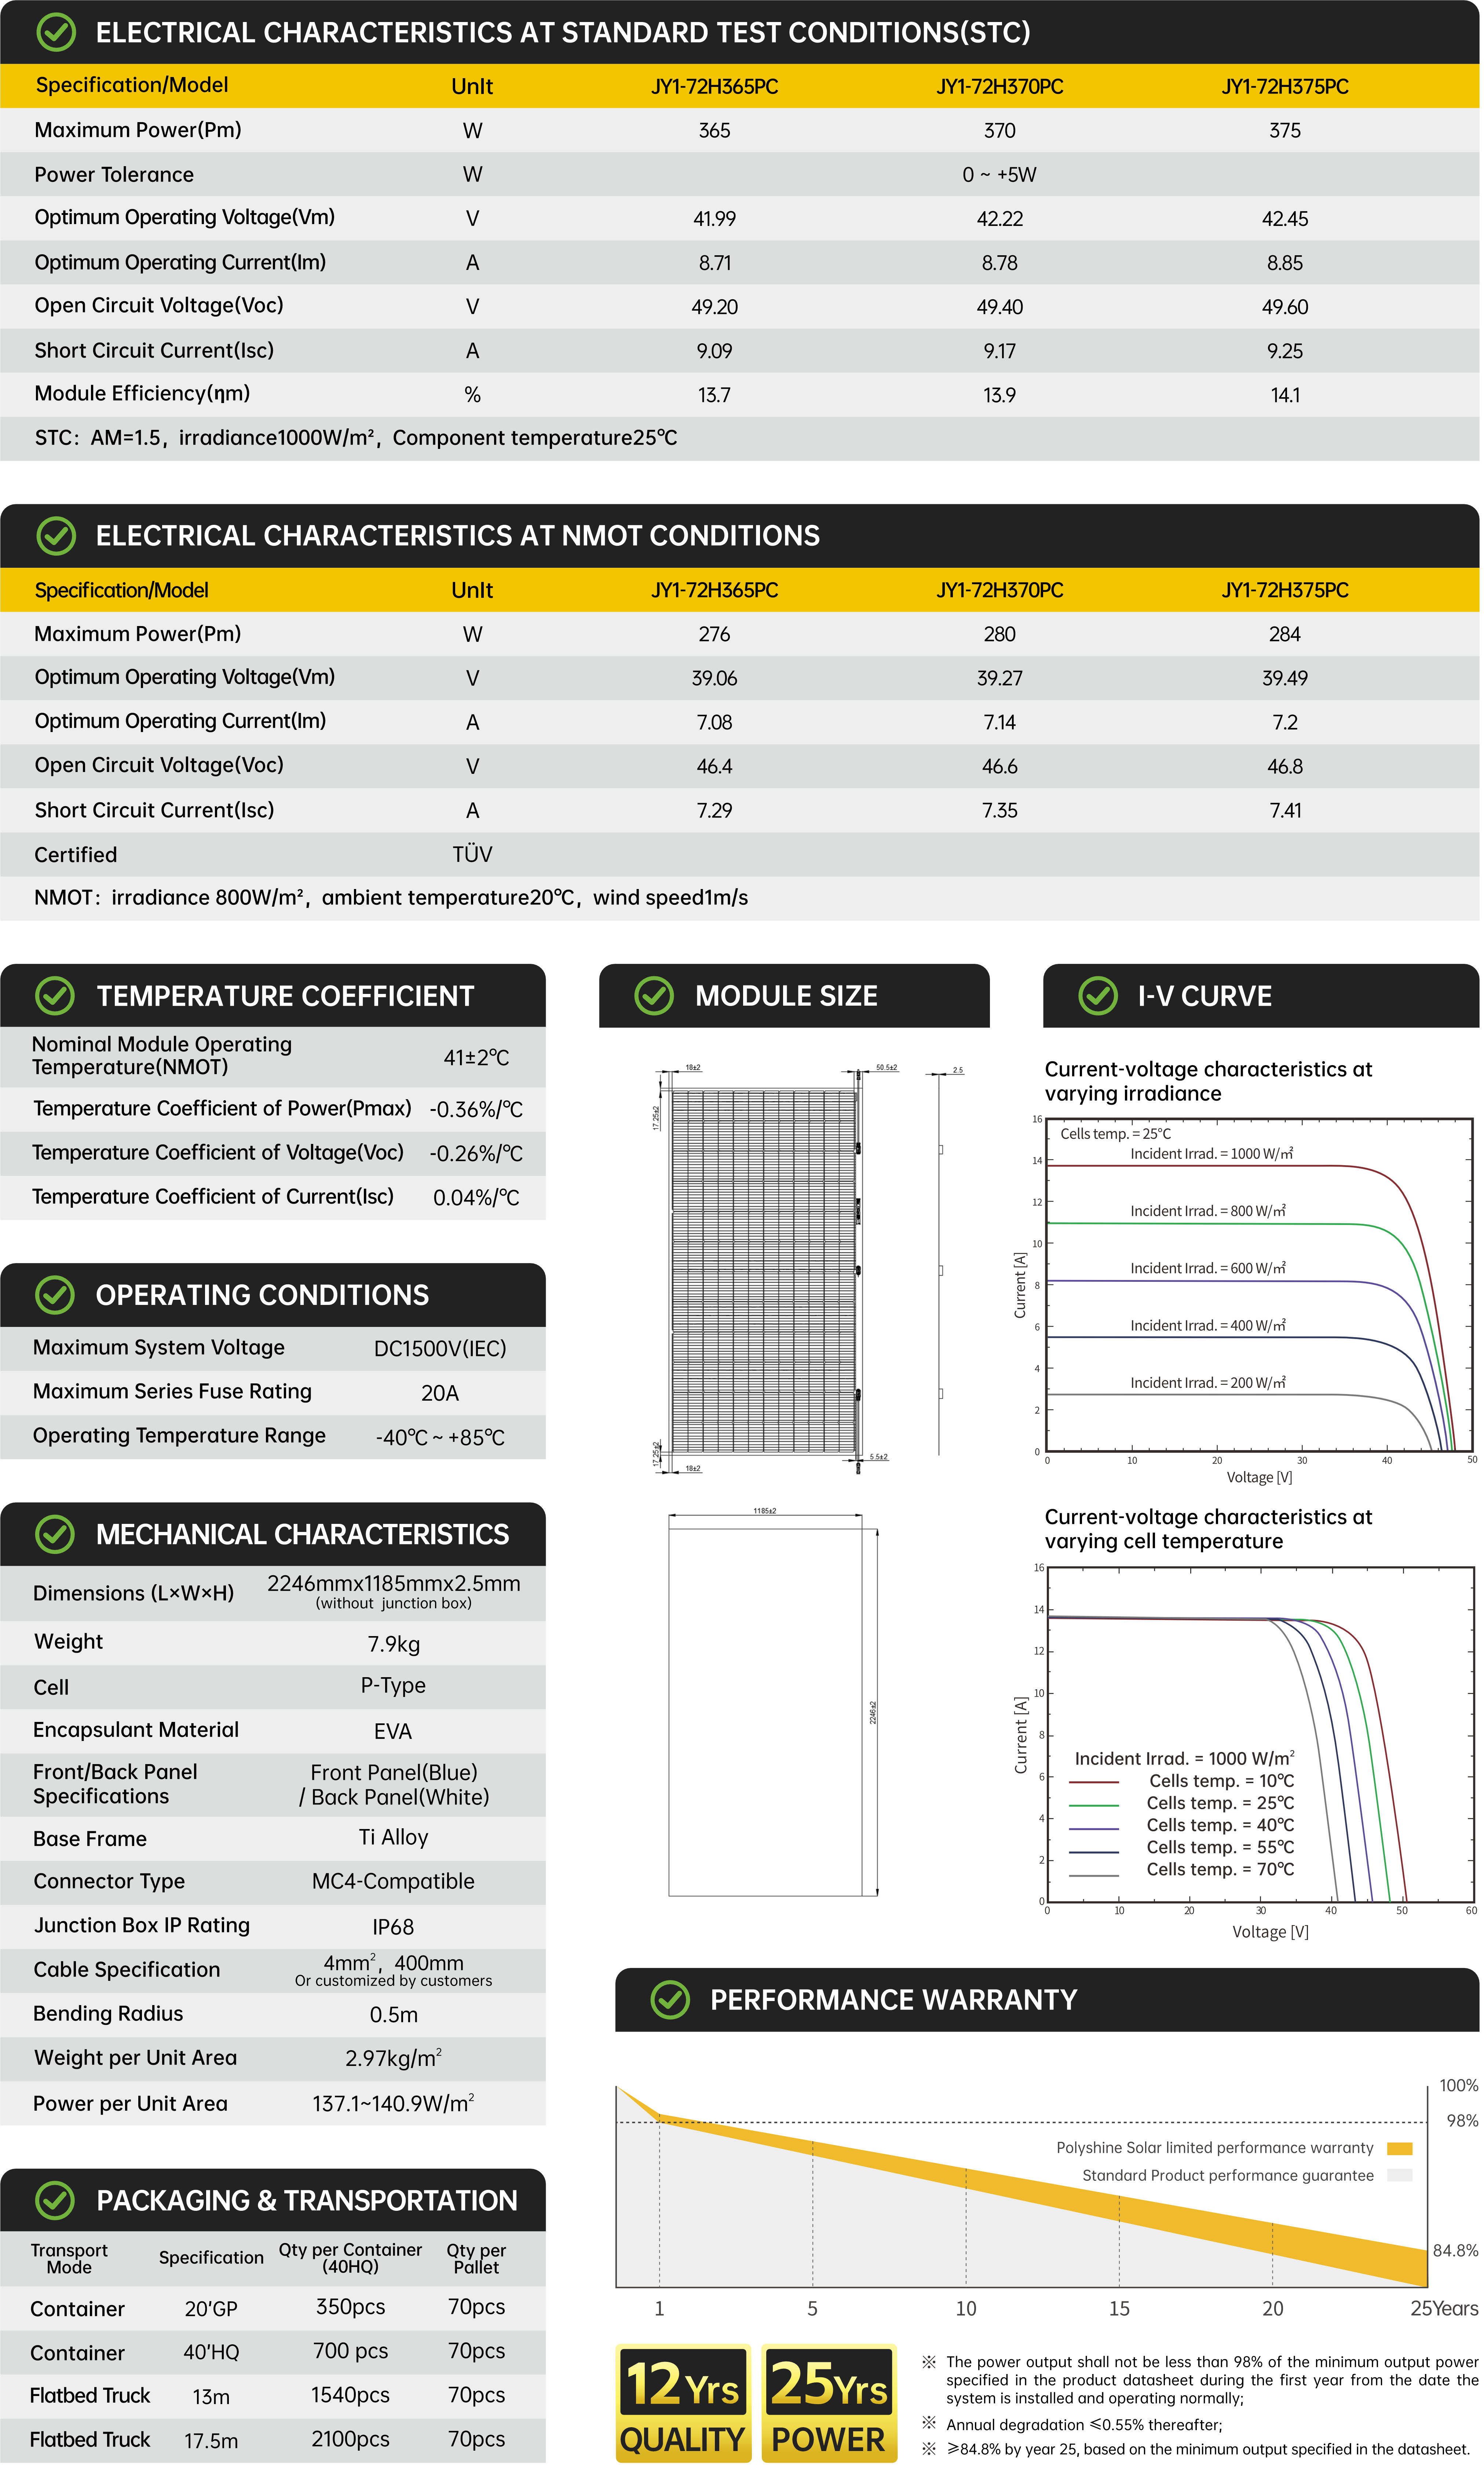Click JY1-72H375PC header in STC table
The height and width of the screenshot is (2480, 1484).
1285,87
